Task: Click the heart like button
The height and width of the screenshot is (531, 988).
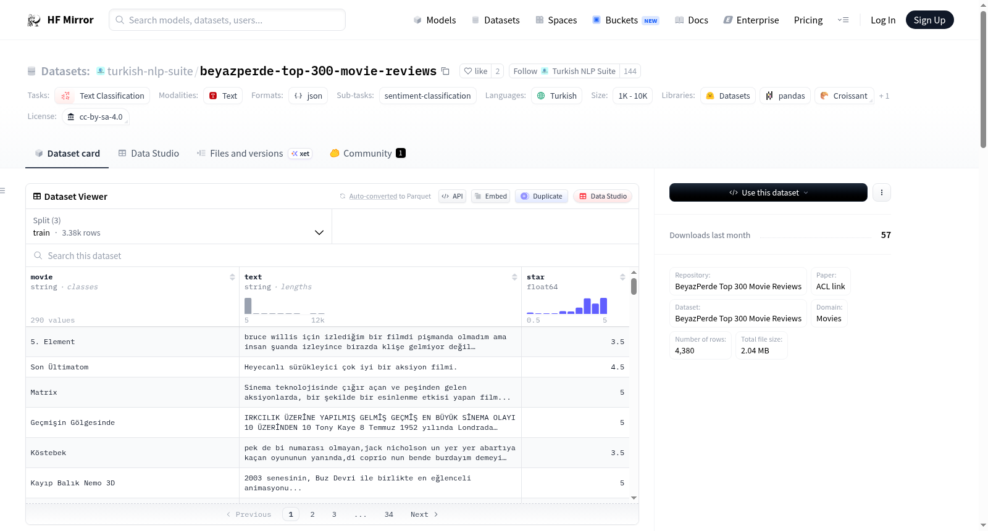Action: pos(475,71)
